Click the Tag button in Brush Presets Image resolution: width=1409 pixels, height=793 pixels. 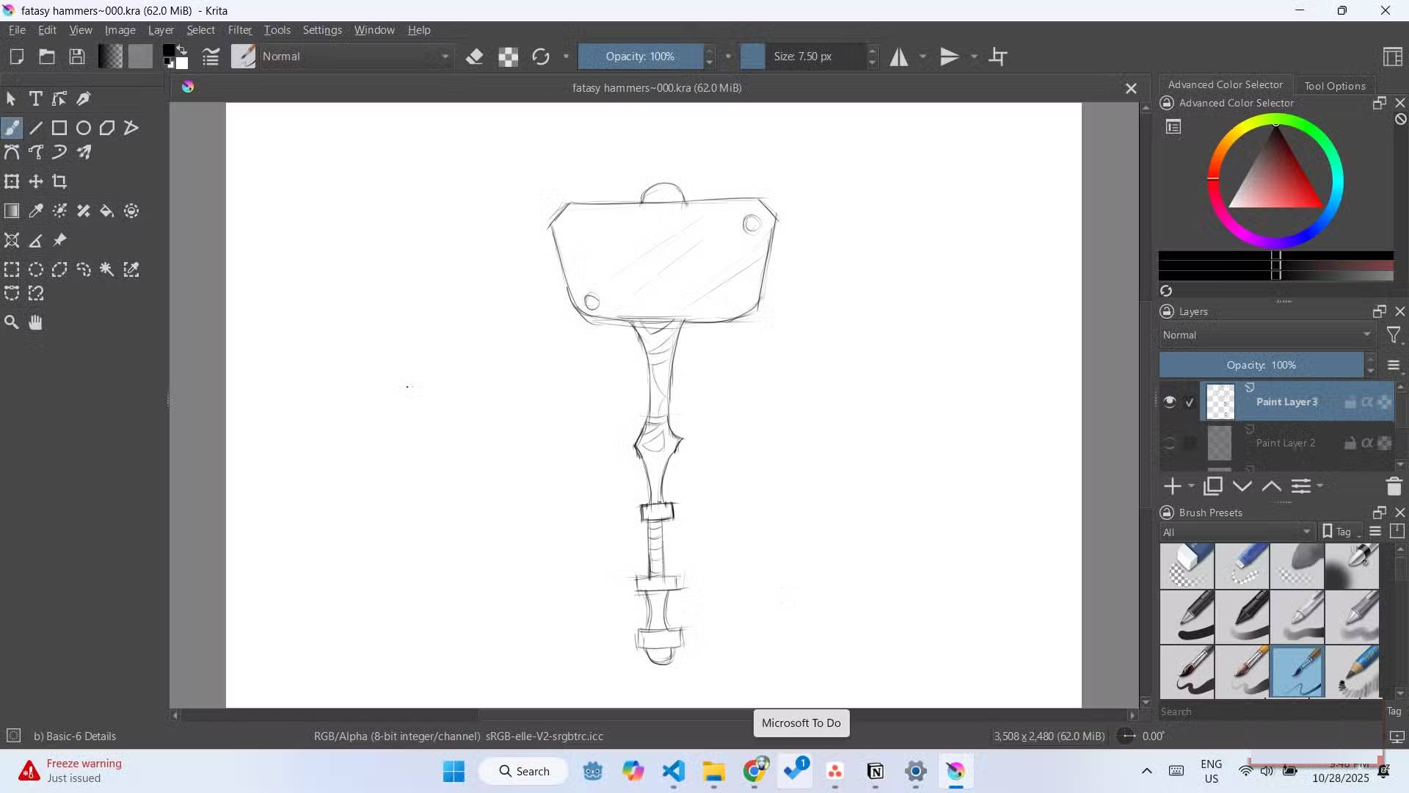tap(1337, 532)
